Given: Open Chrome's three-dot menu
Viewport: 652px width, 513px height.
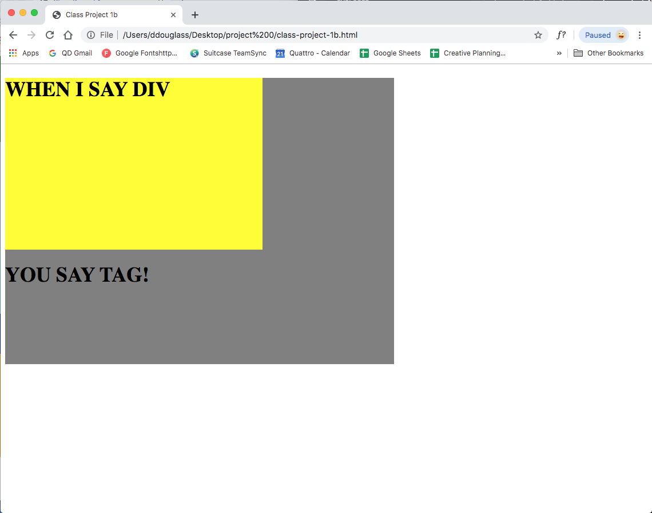Looking at the screenshot, I should [x=639, y=35].
